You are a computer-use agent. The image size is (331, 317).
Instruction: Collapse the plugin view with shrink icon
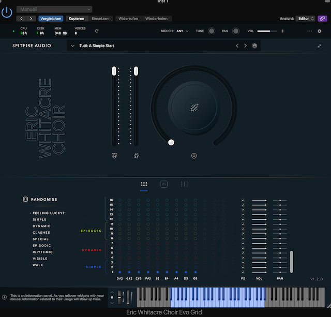click(x=320, y=46)
